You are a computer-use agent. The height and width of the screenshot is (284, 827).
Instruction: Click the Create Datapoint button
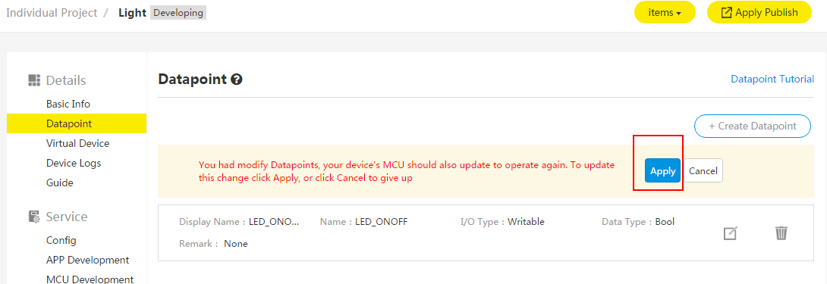753,126
